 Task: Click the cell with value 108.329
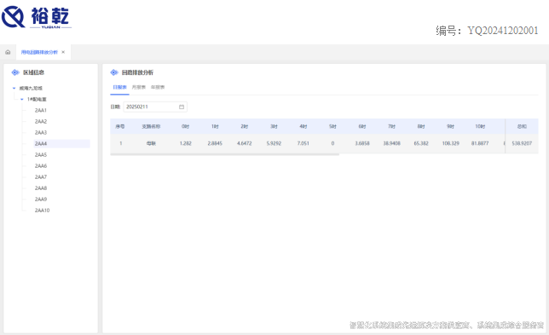point(451,143)
